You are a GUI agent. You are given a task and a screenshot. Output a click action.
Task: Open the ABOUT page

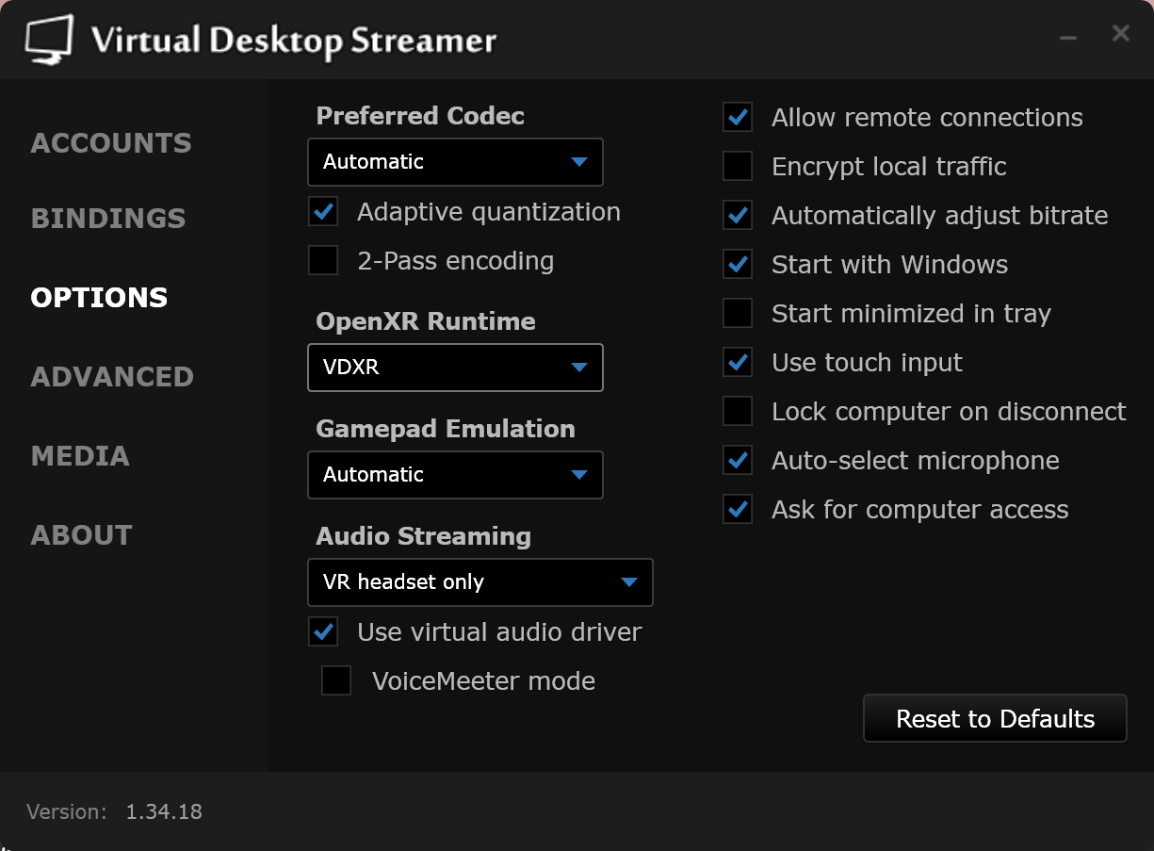(x=81, y=535)
